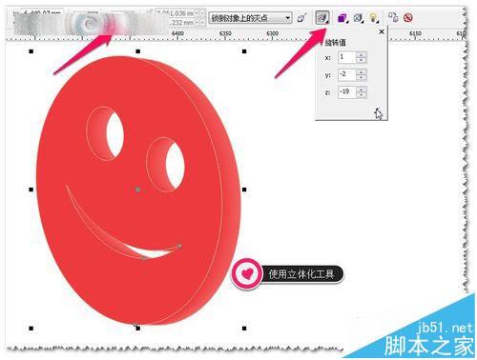Click the top-center selection handle
Screen dimensions: 477x360
pyautogui.click(x=137, y=51)
